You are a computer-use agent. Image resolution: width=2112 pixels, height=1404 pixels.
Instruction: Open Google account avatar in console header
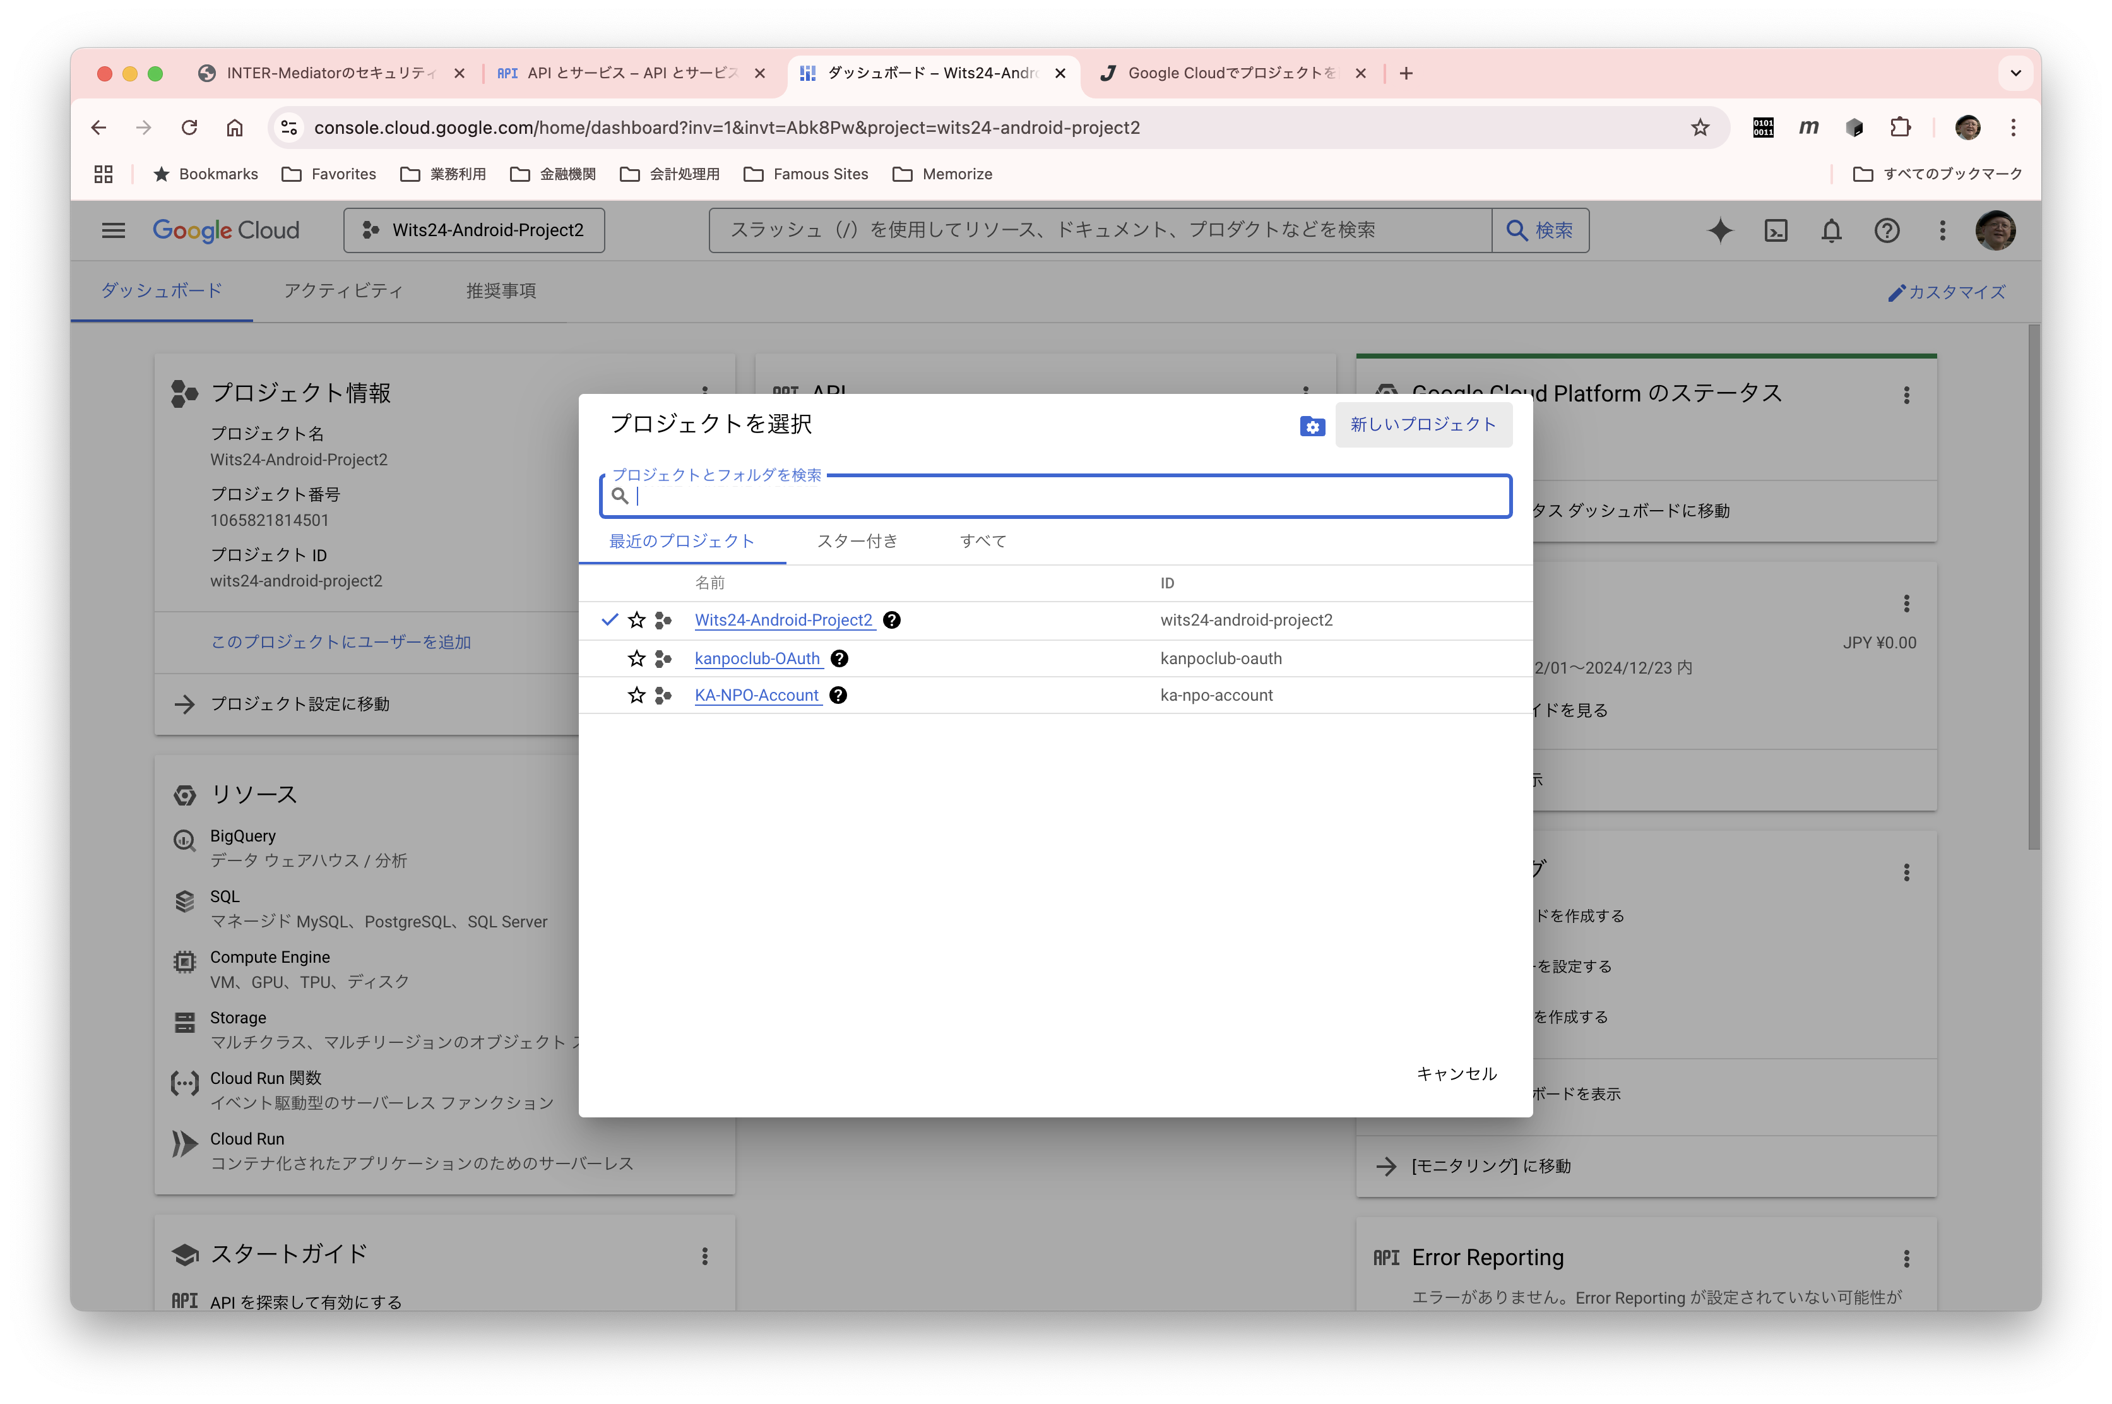pos(1996,230)
